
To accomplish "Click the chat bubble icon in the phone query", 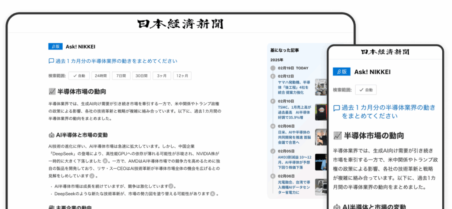I will point(336,108).
